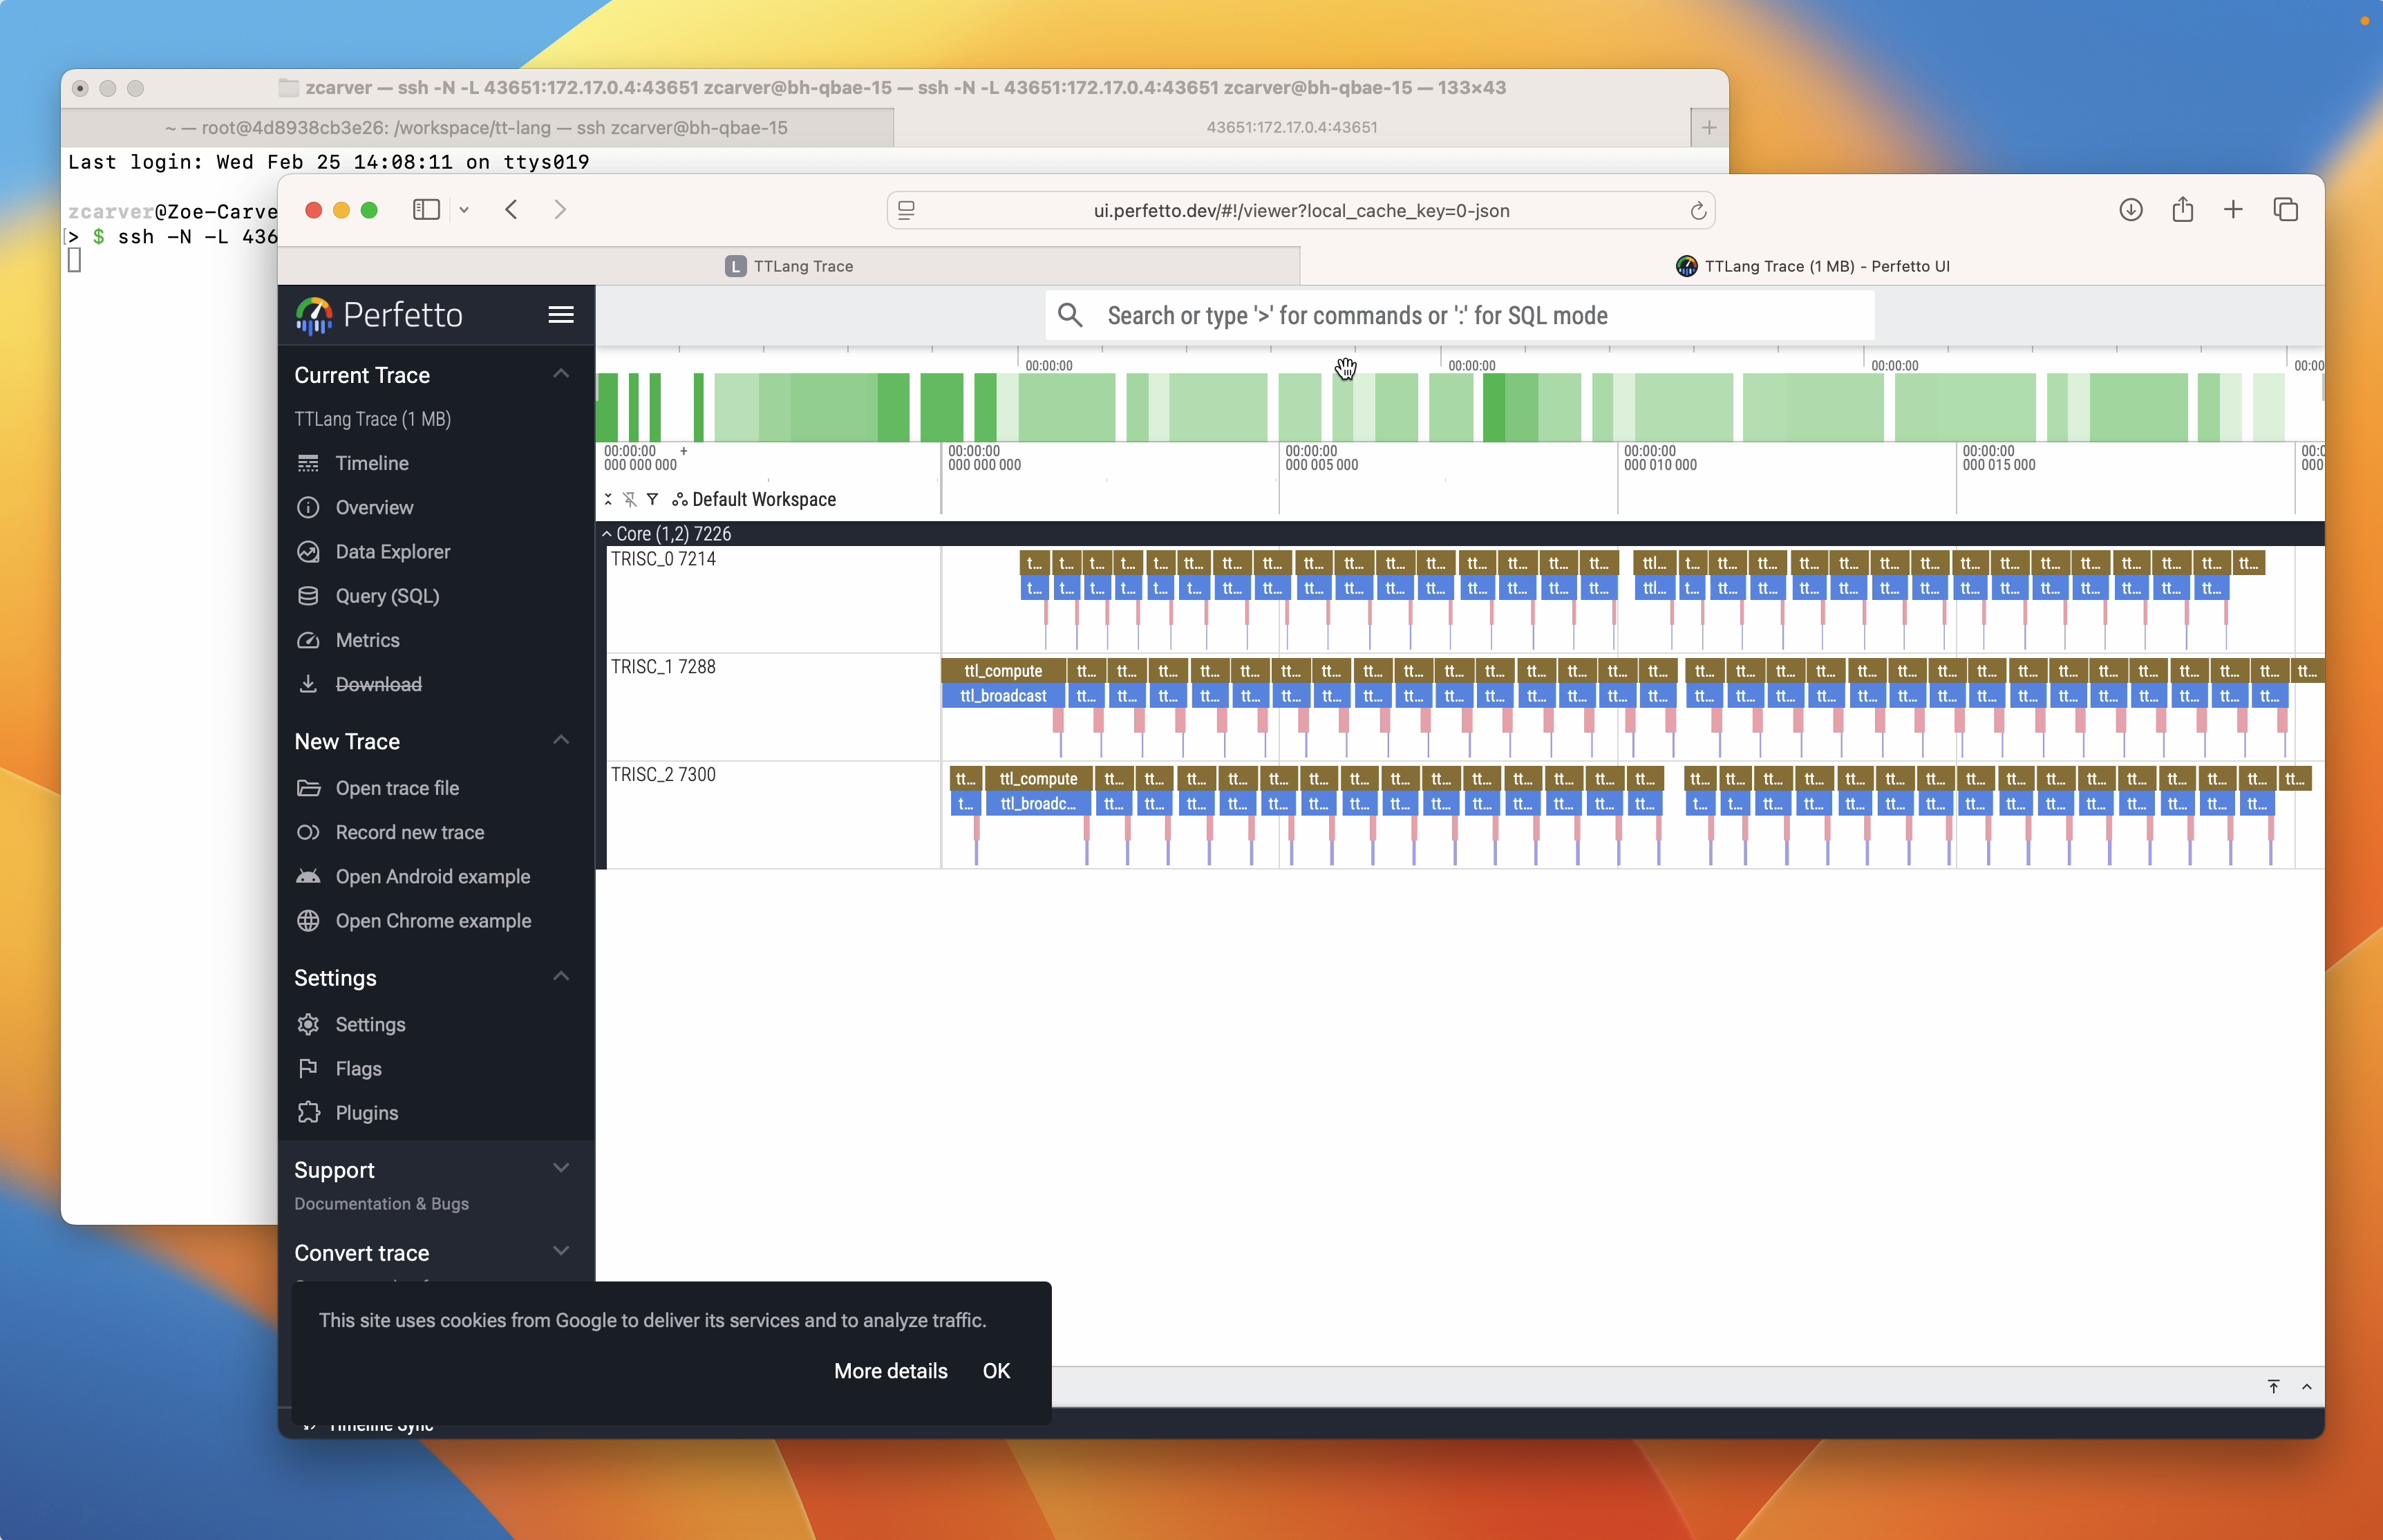Open the Query (SQL) tool
The image size is (2383, 1540).
click(x=387, y=595)
